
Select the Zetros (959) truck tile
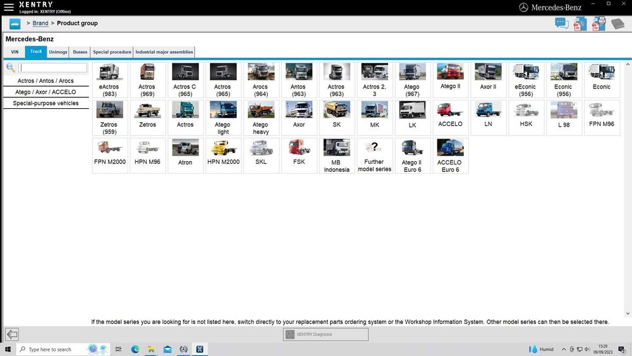pyautogui.click(x=109, y=118)
